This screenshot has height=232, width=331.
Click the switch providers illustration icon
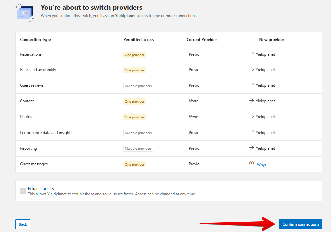coord(25,13)
